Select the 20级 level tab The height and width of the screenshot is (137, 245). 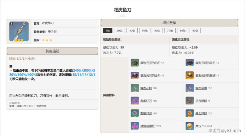coord(119,31)
